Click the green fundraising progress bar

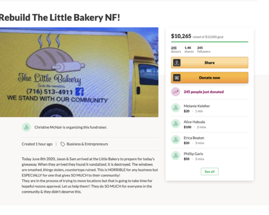point(210,42)
